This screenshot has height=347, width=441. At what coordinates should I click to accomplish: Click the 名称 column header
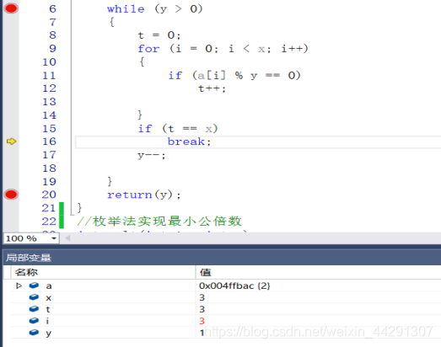point(26,272)
